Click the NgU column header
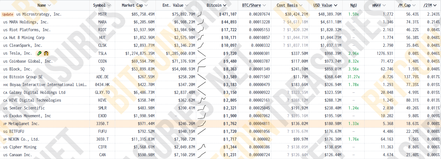The height and width of the screenshot is (159, 441). tap(353, 5)
